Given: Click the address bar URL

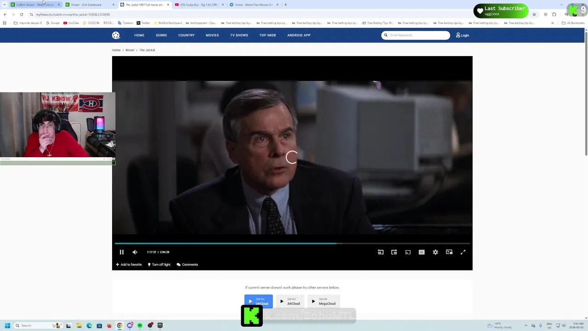Looking at the screenshot, I should pos(73,14).
